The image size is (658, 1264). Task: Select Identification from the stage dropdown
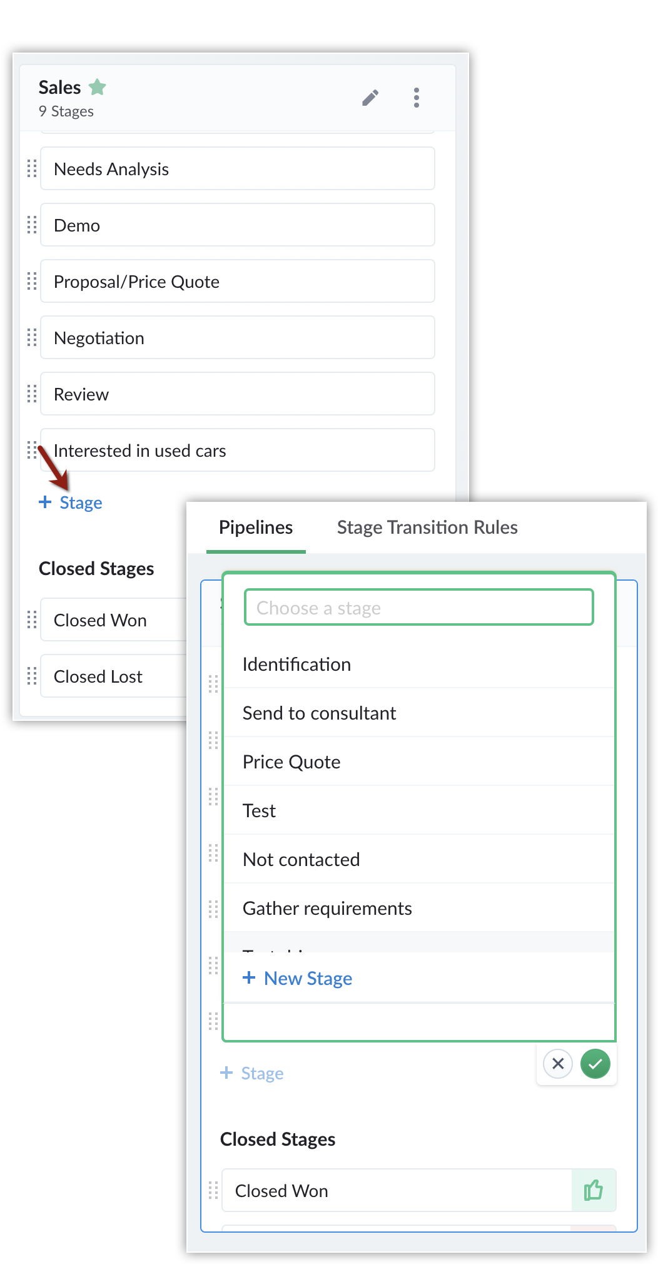296,665
